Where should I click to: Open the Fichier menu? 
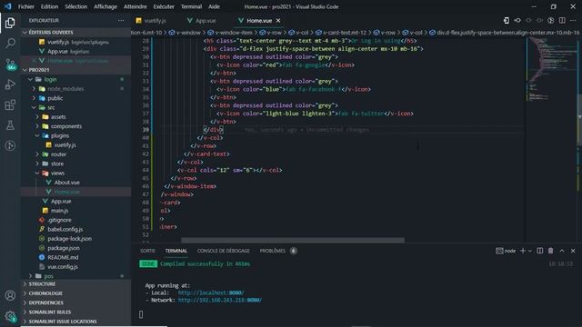pos(26,6)
